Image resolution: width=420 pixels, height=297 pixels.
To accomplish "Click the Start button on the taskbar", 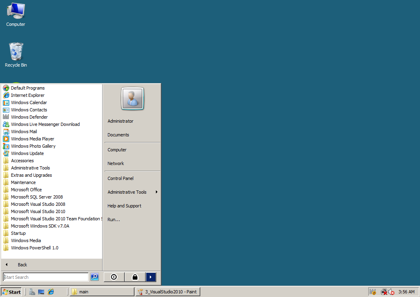I will [x=12, y=292].
